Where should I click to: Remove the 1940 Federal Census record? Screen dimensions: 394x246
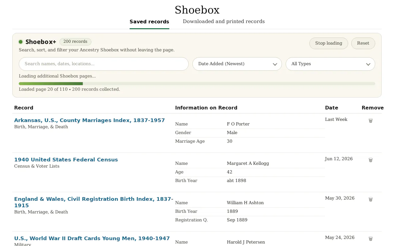click(x=371, y=160)
